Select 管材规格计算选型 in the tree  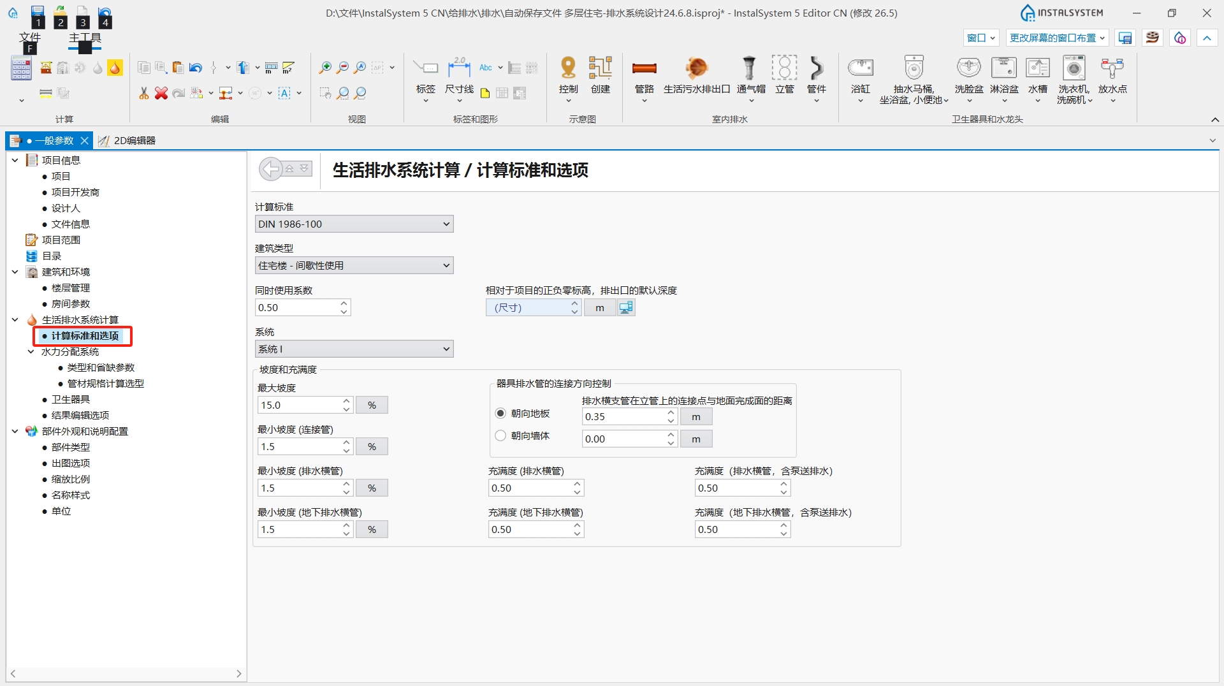tap(106, 383)
